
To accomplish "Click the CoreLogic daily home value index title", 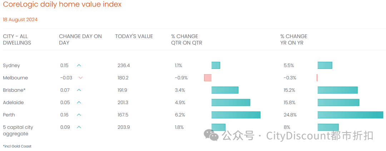I will 62,5.
